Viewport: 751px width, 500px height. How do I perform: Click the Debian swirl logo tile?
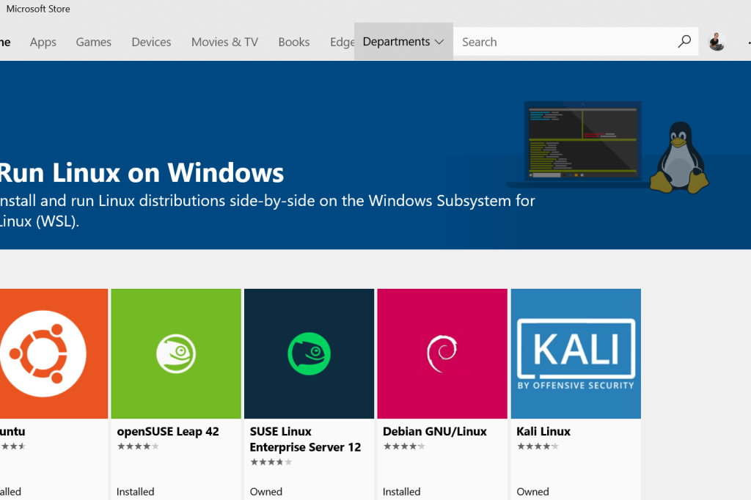442,353
